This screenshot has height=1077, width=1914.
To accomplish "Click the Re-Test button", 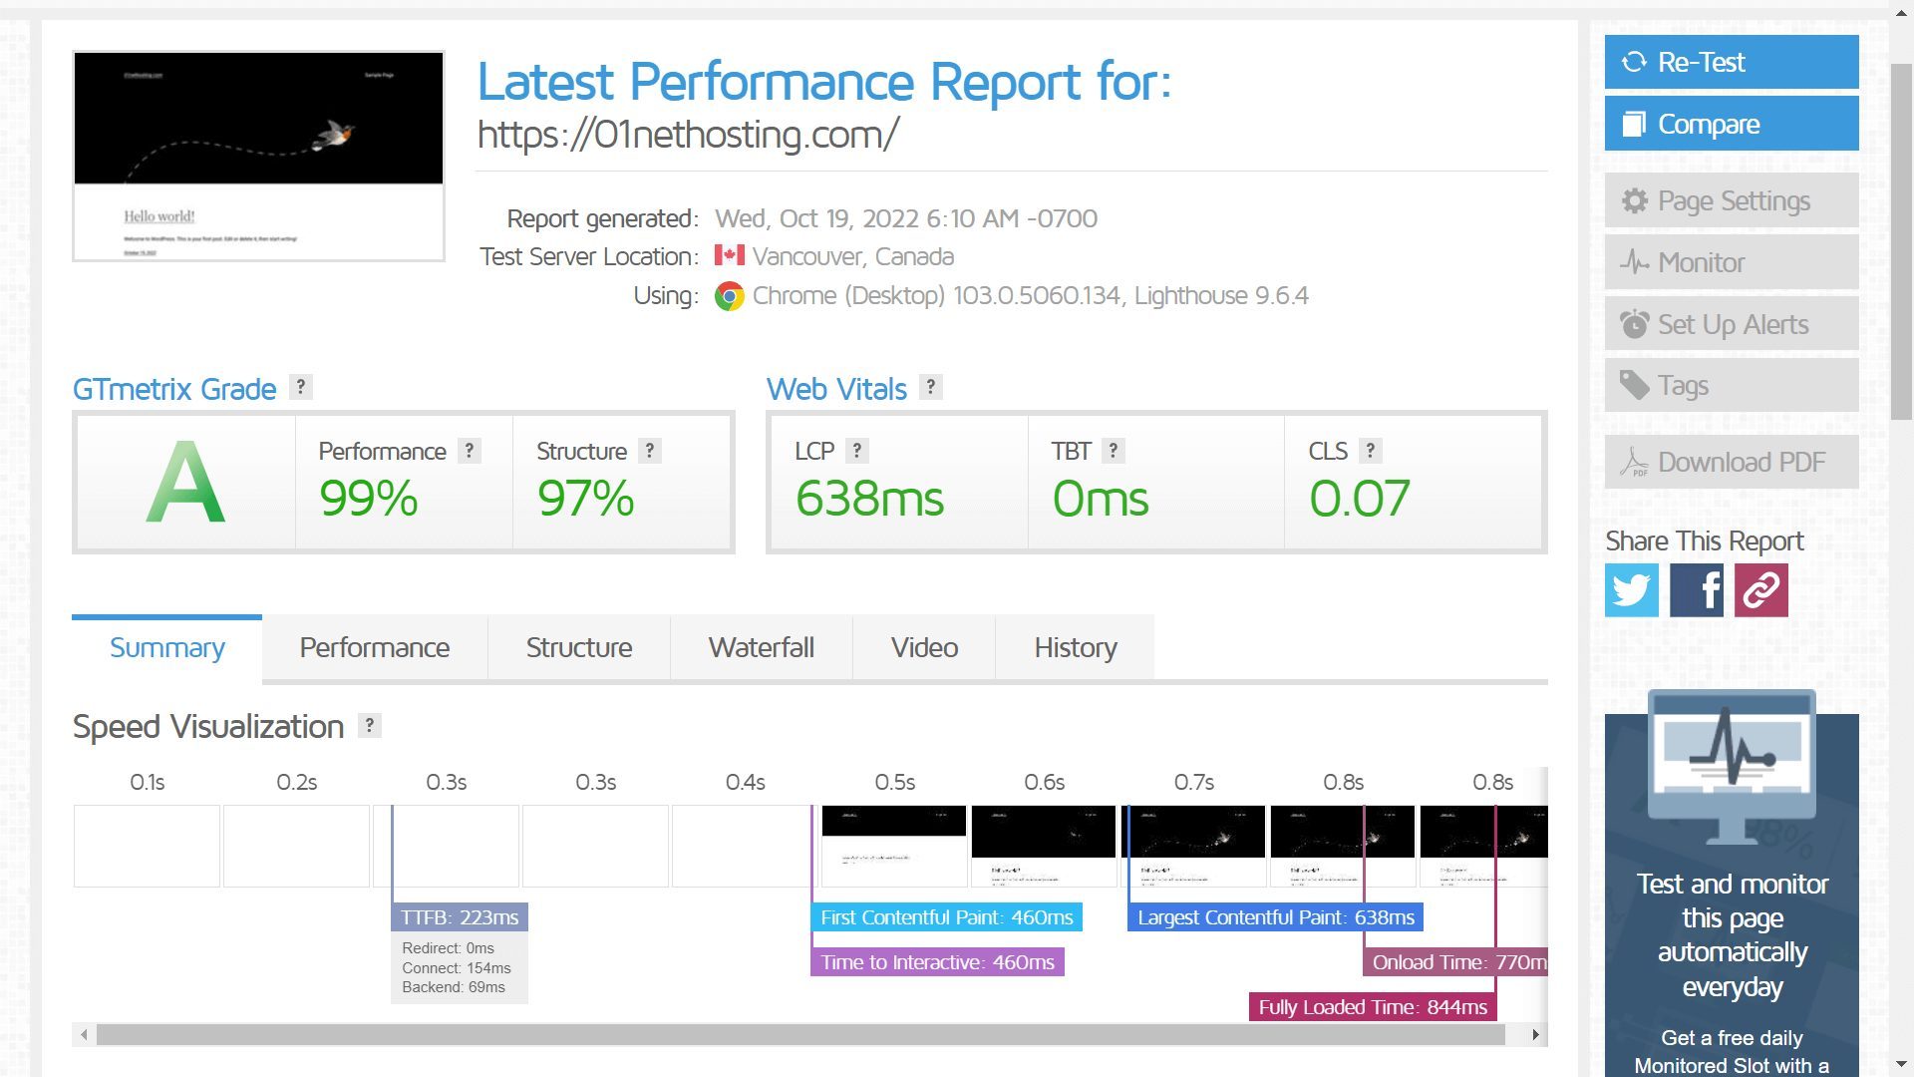I will (1732, 62).
